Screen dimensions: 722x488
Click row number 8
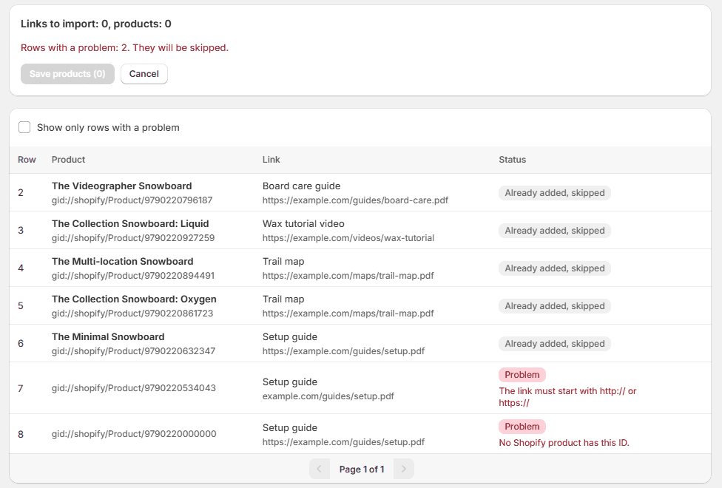[x=21, y=435]
